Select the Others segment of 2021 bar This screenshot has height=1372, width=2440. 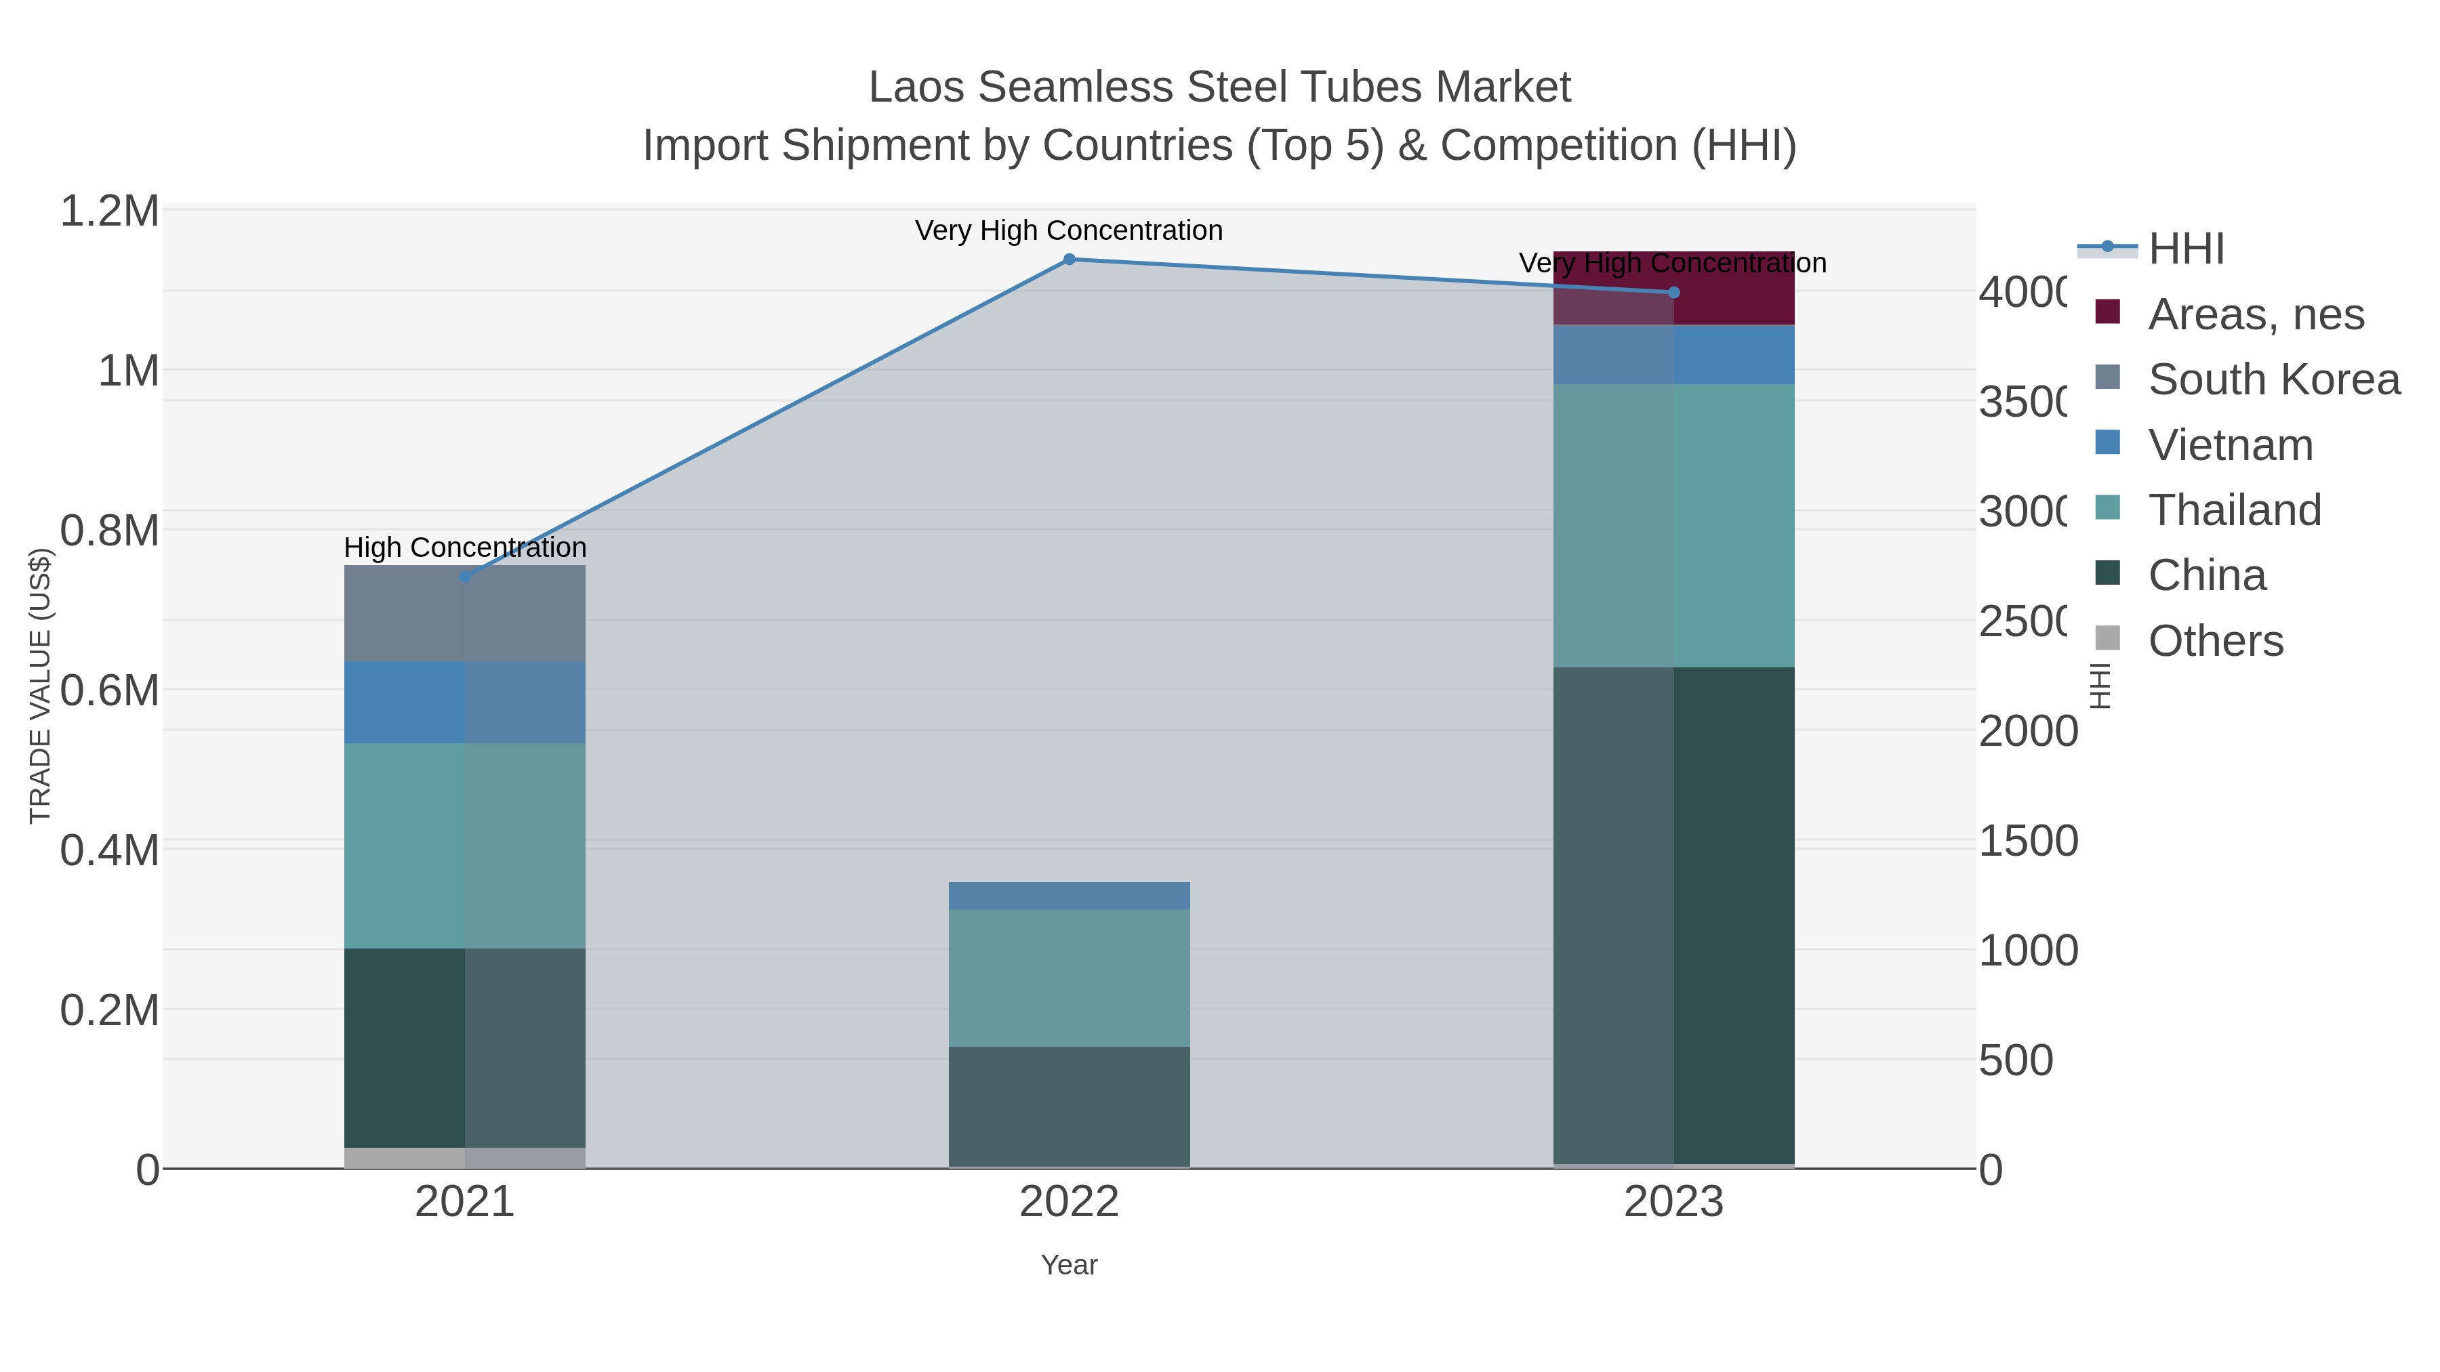coord(464,1159)
